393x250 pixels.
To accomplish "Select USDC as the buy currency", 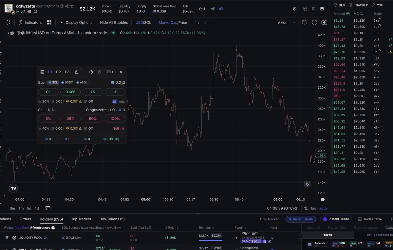I will (67, 82).
